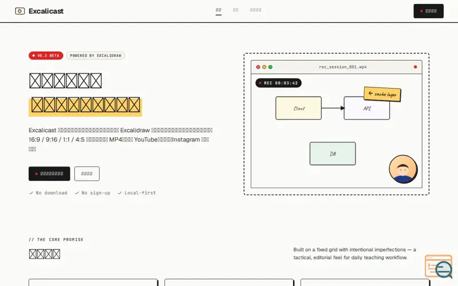Click the black record button in header
The width and height of the screenshot is (458, 286).
(428, 11)
